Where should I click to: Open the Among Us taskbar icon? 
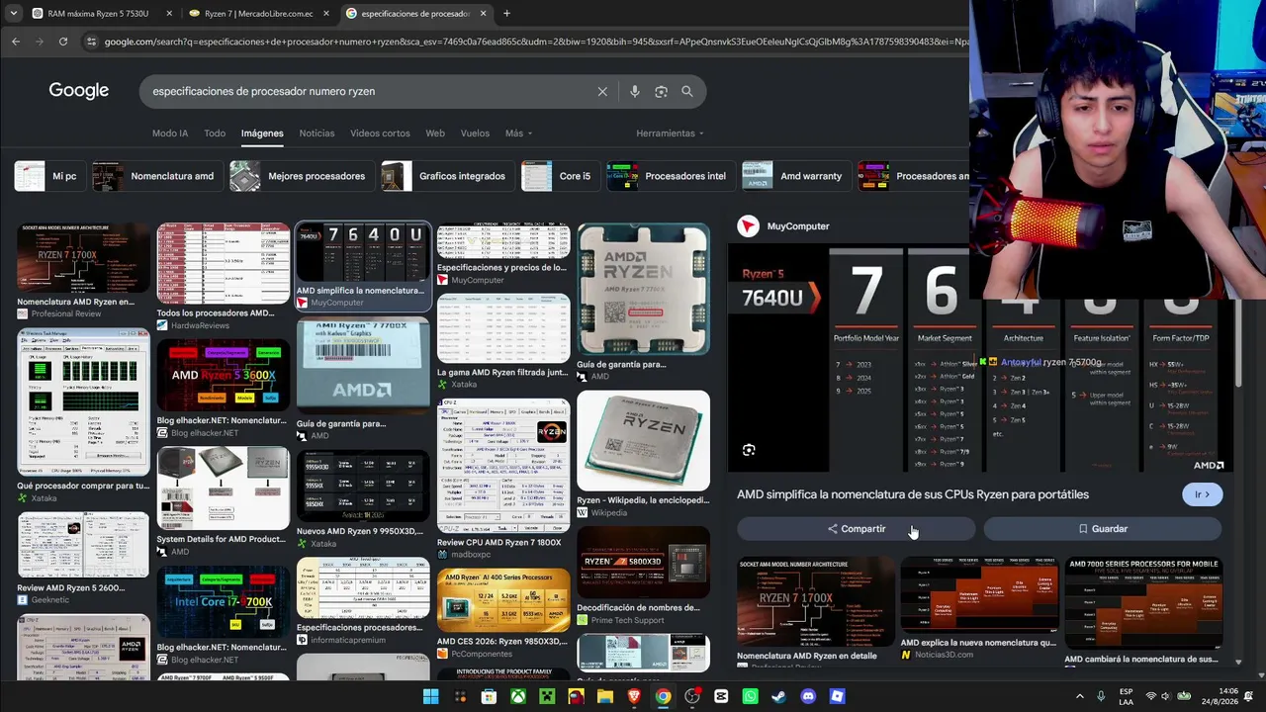point(576,697)
